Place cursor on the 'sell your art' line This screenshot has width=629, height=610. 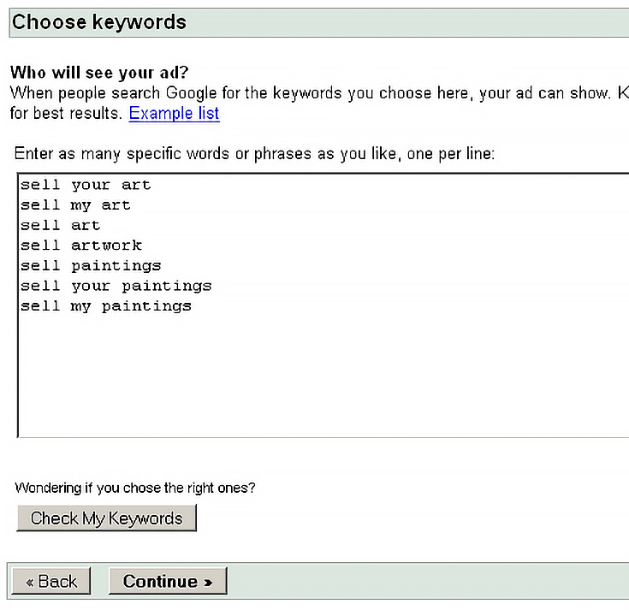click(x=86, y=185)
